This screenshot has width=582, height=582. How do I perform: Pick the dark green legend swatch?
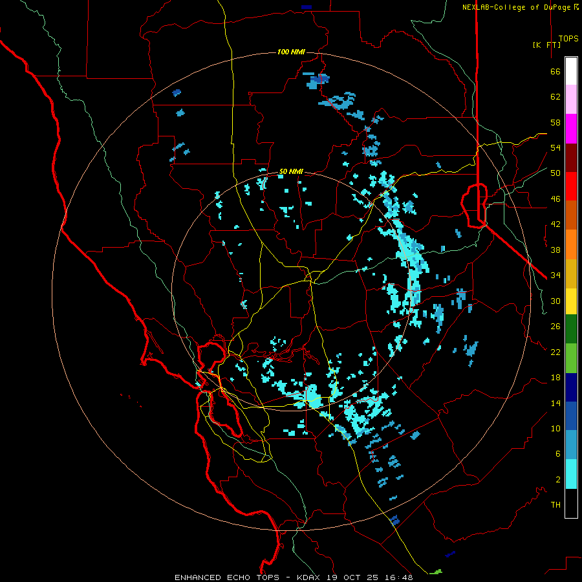pos(571,329)
